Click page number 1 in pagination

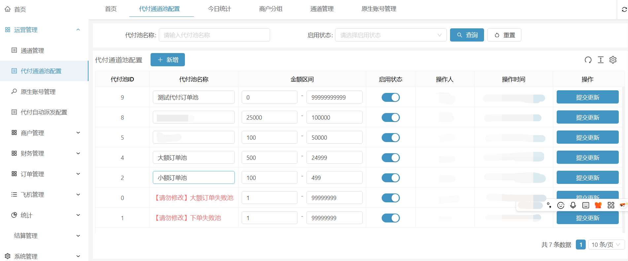[x=581, y=245]
